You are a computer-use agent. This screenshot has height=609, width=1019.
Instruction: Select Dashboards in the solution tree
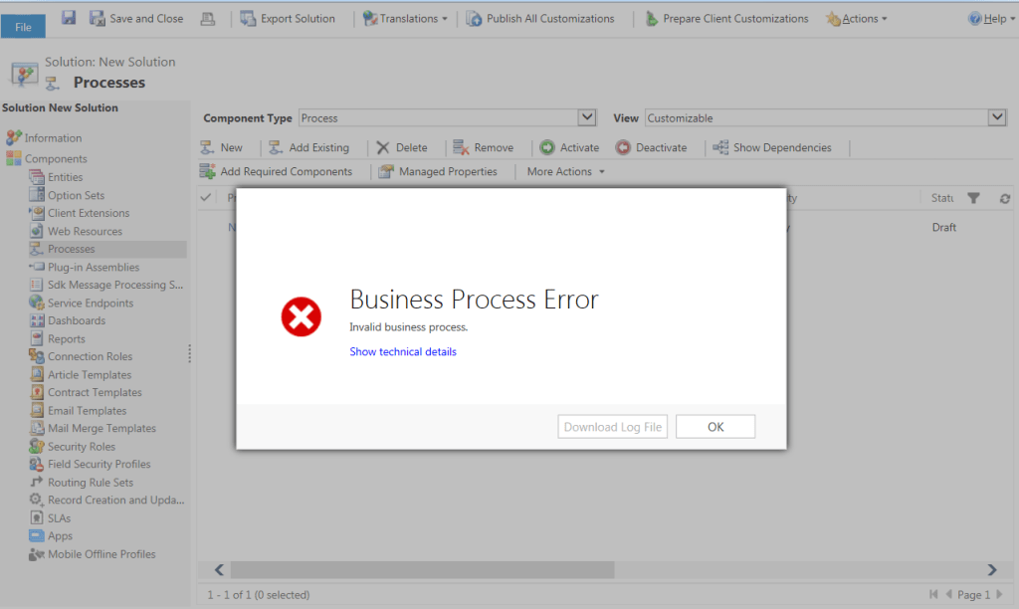coord(76,320)
